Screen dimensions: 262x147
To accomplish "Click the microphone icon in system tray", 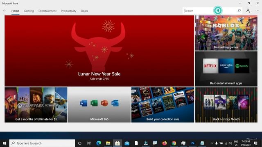I will click(x=217, y=143).
